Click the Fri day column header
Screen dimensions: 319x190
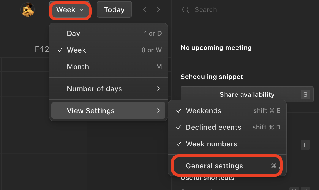42,49
